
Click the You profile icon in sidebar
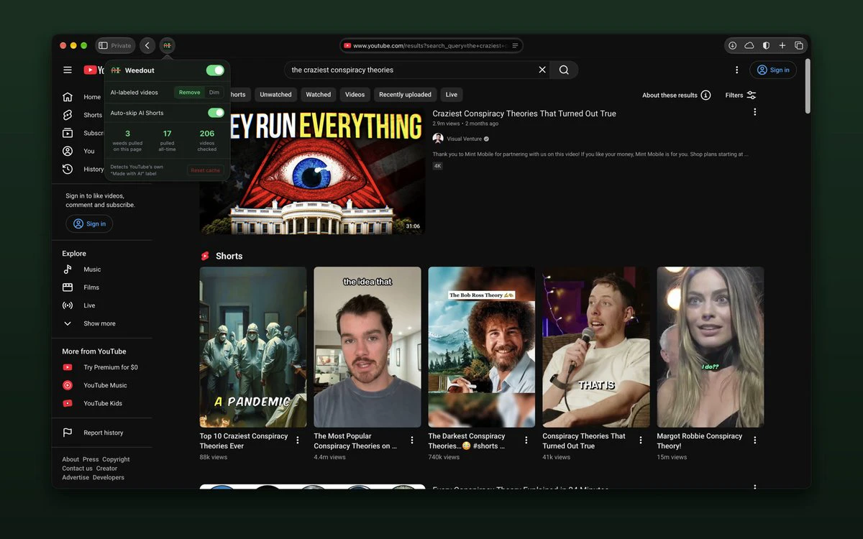pos(68,151)
